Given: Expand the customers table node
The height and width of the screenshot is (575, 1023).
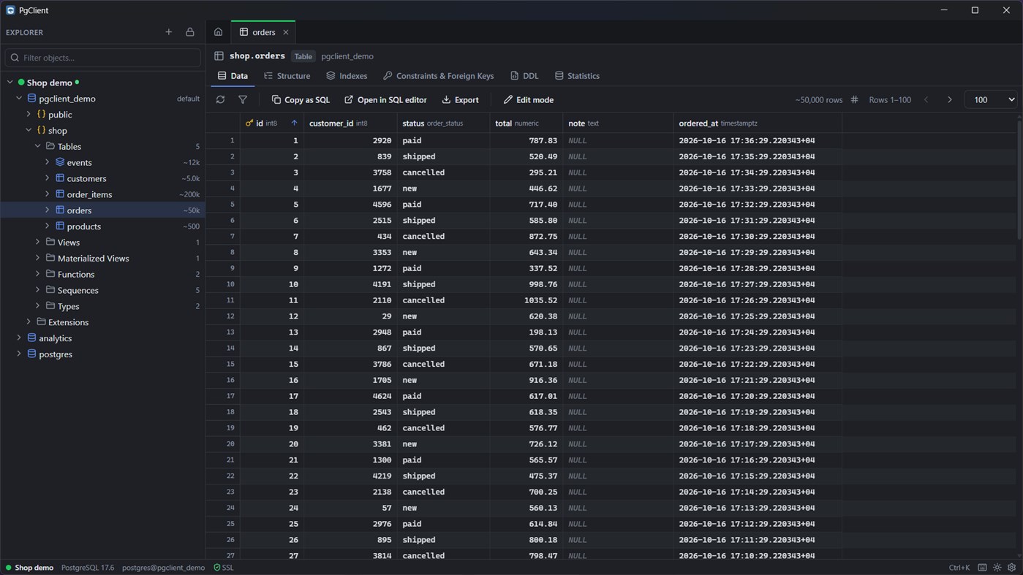Looking at the screenshot, I should [x=48, y=178].
